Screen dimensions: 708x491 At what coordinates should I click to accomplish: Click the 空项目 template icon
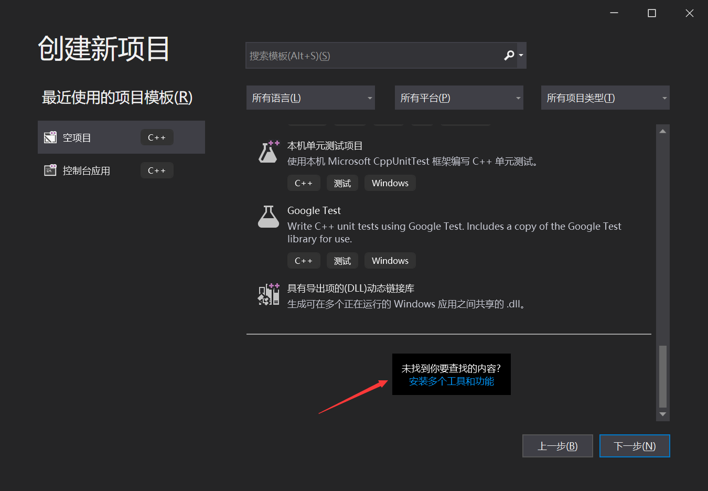[x=50, y=137]
